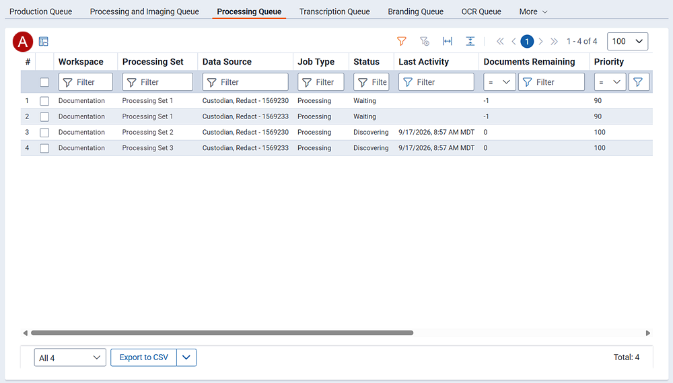
Task: Open Priority operator dropdown
Action: coord(610,82)
